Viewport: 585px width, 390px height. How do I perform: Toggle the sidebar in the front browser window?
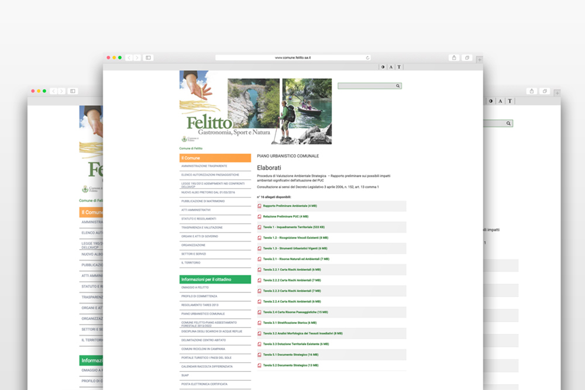pyautogui.click(x=148, y=58)
